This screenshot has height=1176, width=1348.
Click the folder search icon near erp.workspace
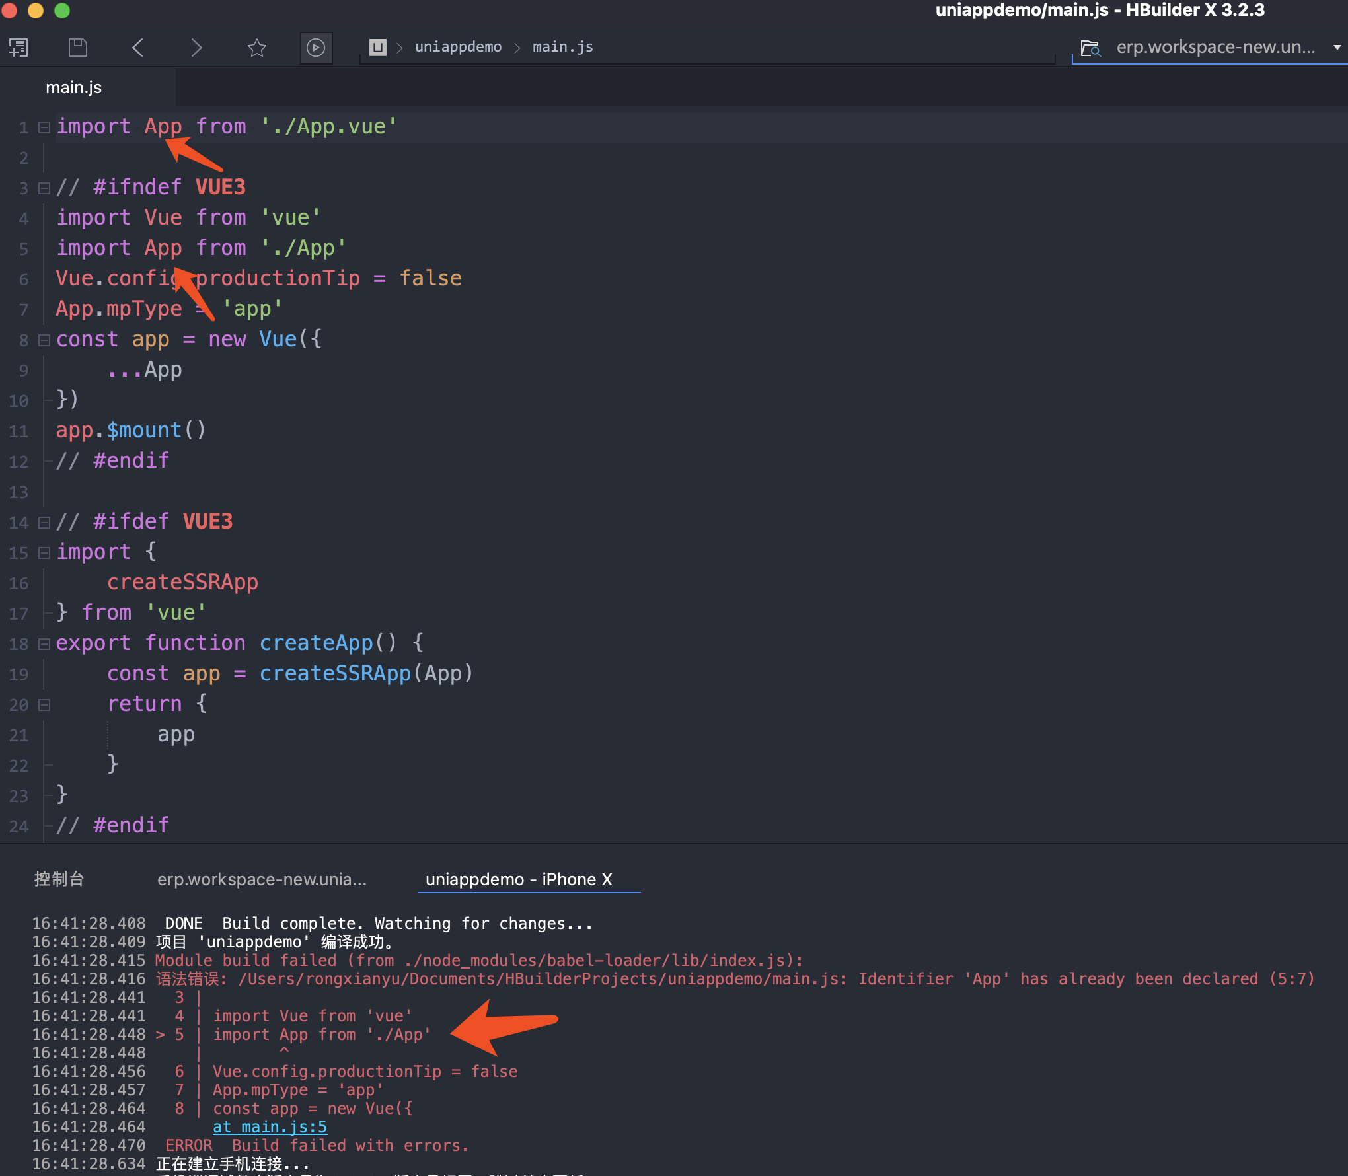pyautogui.click(x=1090, y=48)
